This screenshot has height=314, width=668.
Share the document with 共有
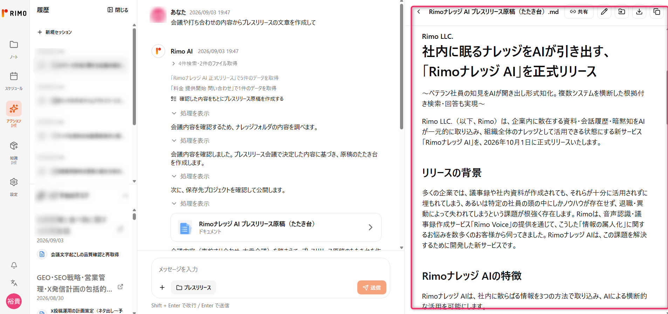579,12
